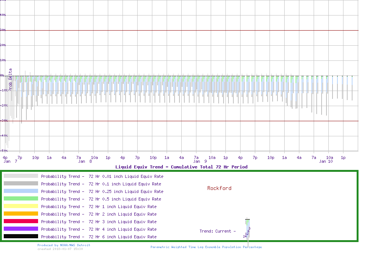Select the 4 inch purple legend swatch
The width and height of the screenshot is (377, 253).
click(21, 229)
